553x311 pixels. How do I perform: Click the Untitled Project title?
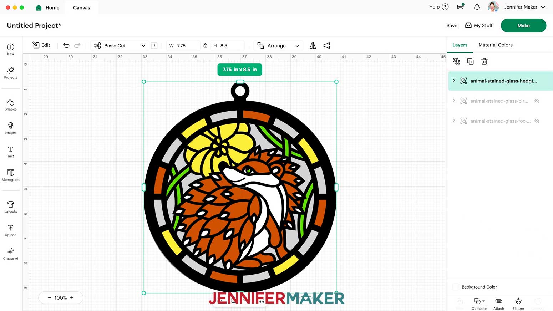click(x=34, y=25)
